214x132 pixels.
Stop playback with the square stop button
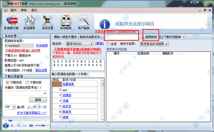pos(12,126)
